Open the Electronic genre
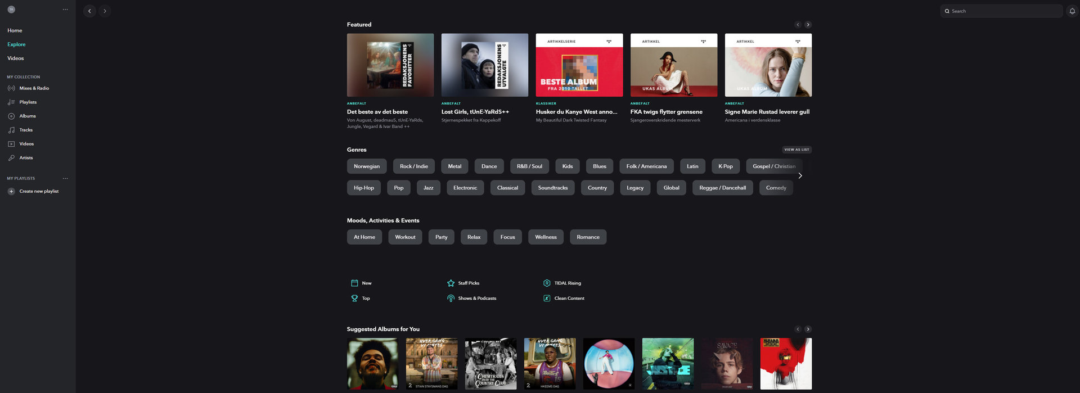 (465, 188)
